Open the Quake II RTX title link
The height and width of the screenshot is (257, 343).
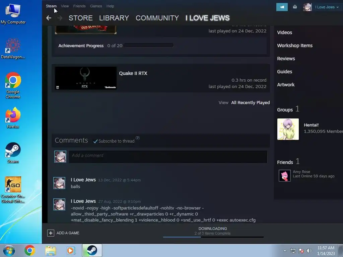click(x=133, y=73)
